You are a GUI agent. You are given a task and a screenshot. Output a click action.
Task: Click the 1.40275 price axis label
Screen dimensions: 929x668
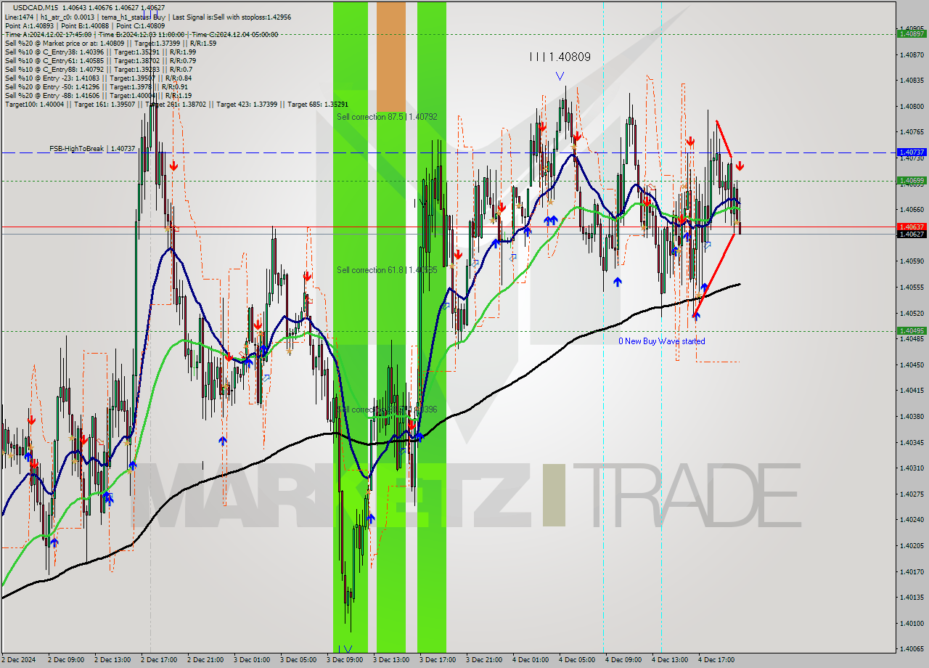(912, 494)
